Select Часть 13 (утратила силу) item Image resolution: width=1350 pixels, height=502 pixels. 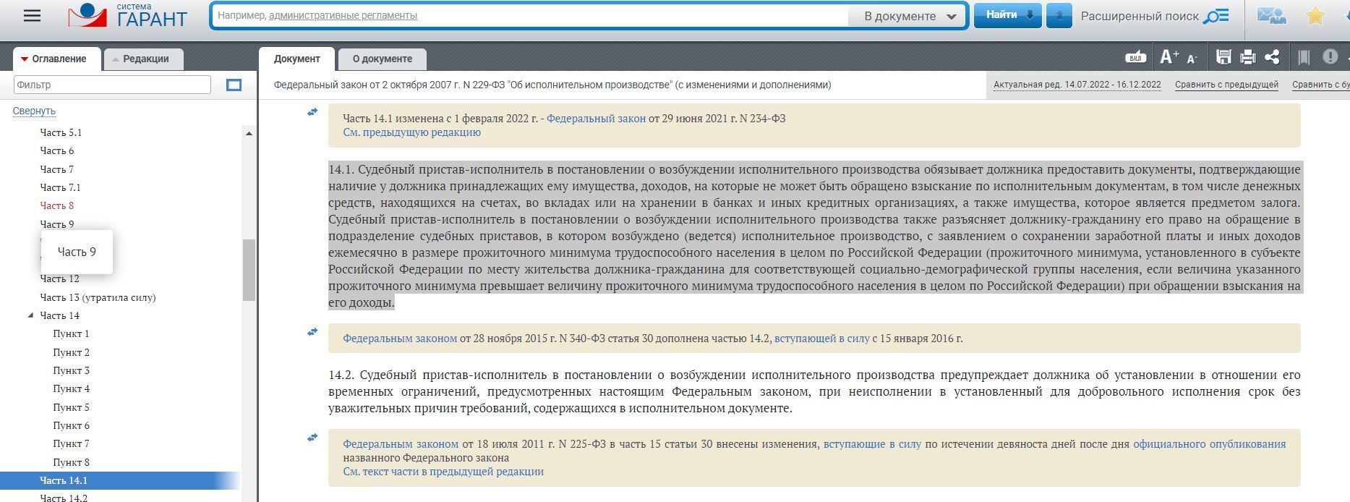tap(98, 297)
